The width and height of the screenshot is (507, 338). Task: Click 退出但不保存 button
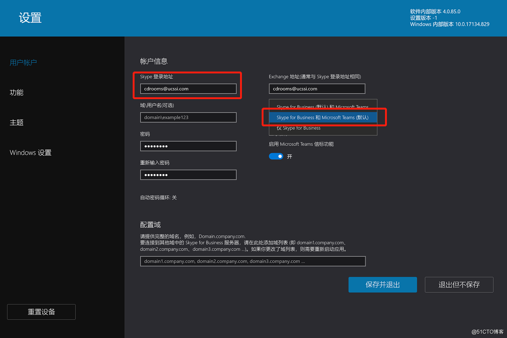(459, 285)
